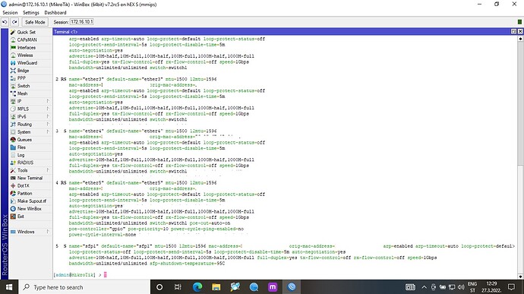Expand the Windows submenu
Image resolution: width=524 pixels, height=294 pixels.
tap(48, 232)
